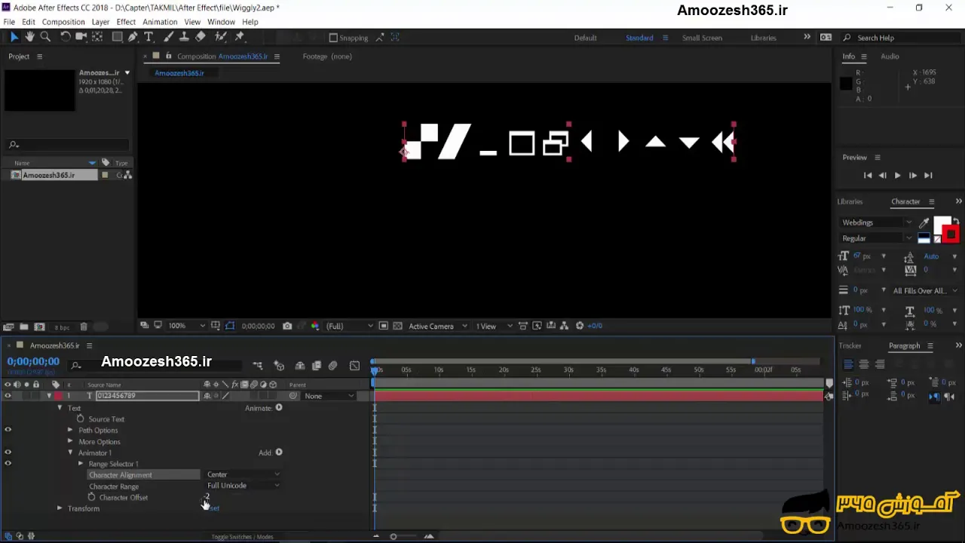Expand the Transform property group
The height and width of the screenshot is (543, 965).
(60, 508)
